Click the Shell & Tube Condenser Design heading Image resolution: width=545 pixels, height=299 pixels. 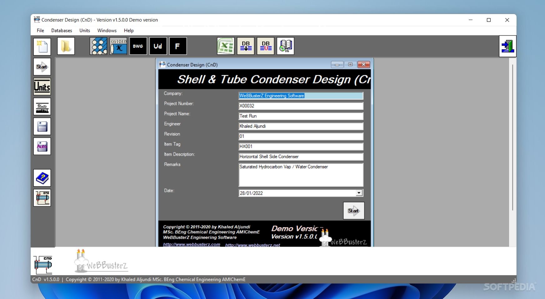pyautogui.click(x=274, y=79)
